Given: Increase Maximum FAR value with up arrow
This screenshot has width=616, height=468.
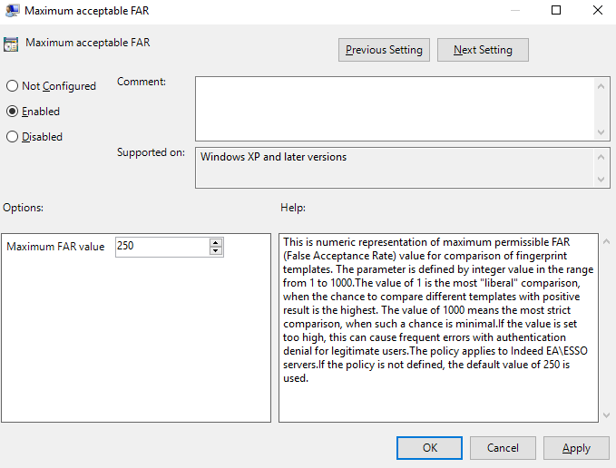Looking at the screenshot, I should pyautogui.click(x=216, y=242).
